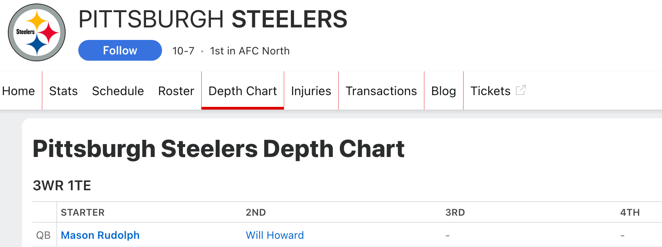
Task: Click the 1st in AFC North standing text
Action: (250, 51)
